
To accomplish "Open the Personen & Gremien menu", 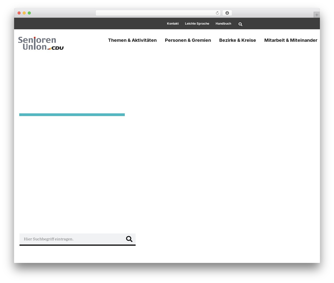I will click(x=188, y=40).
